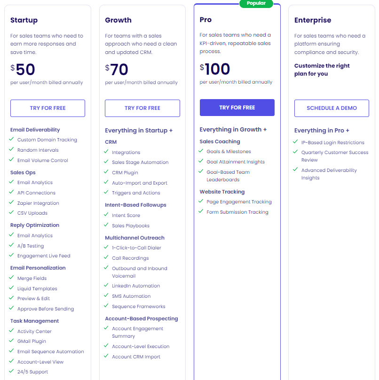Click checkmark icon next to Zapier Integration

tap(11, 203)
